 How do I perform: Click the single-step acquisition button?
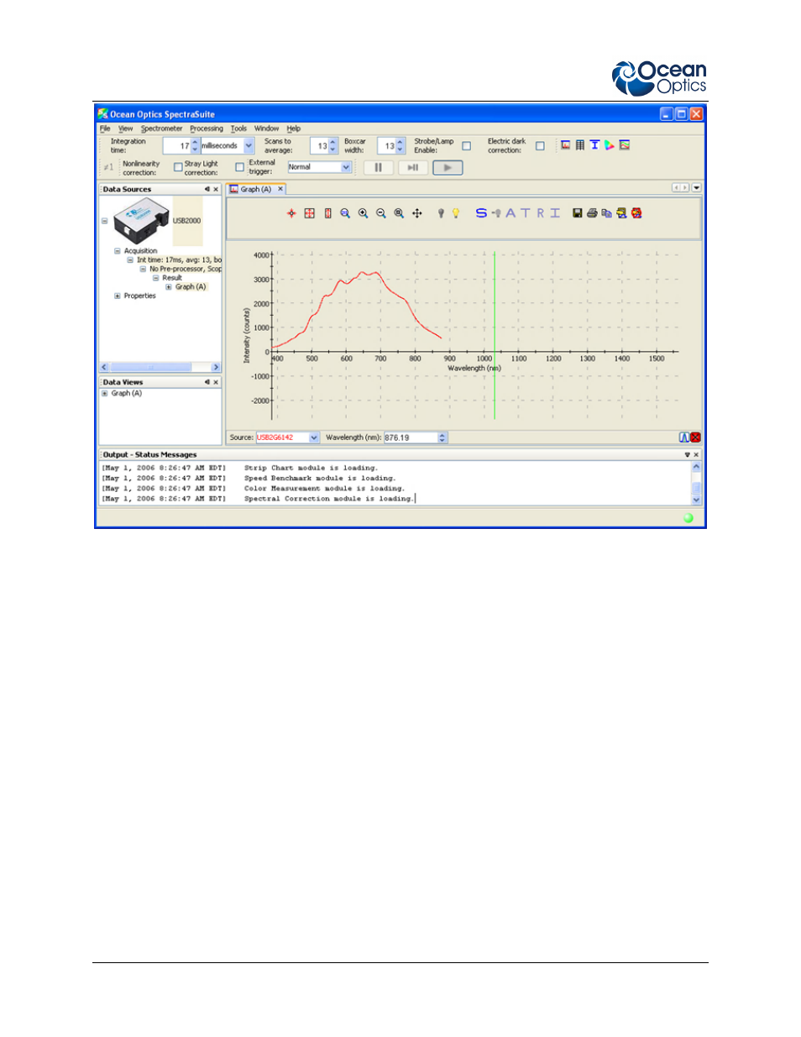pyautogui.click(x=413, y=168)
